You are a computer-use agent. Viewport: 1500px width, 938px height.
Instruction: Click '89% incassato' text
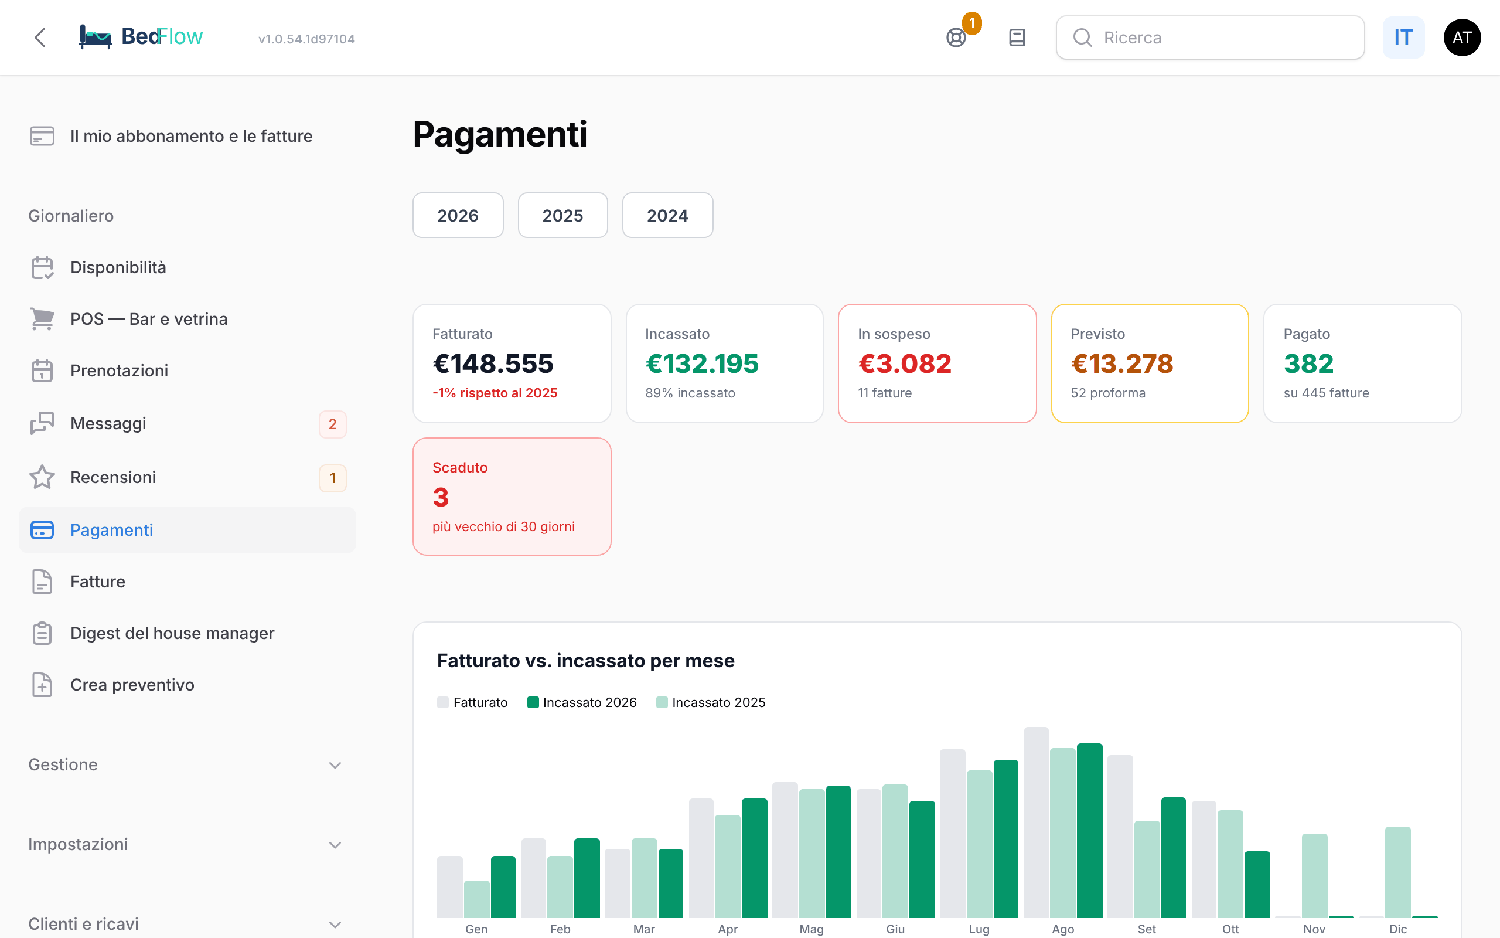(690, 393)
